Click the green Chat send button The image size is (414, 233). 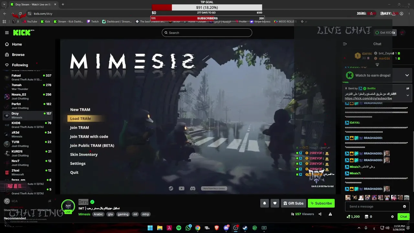(403, 216)
